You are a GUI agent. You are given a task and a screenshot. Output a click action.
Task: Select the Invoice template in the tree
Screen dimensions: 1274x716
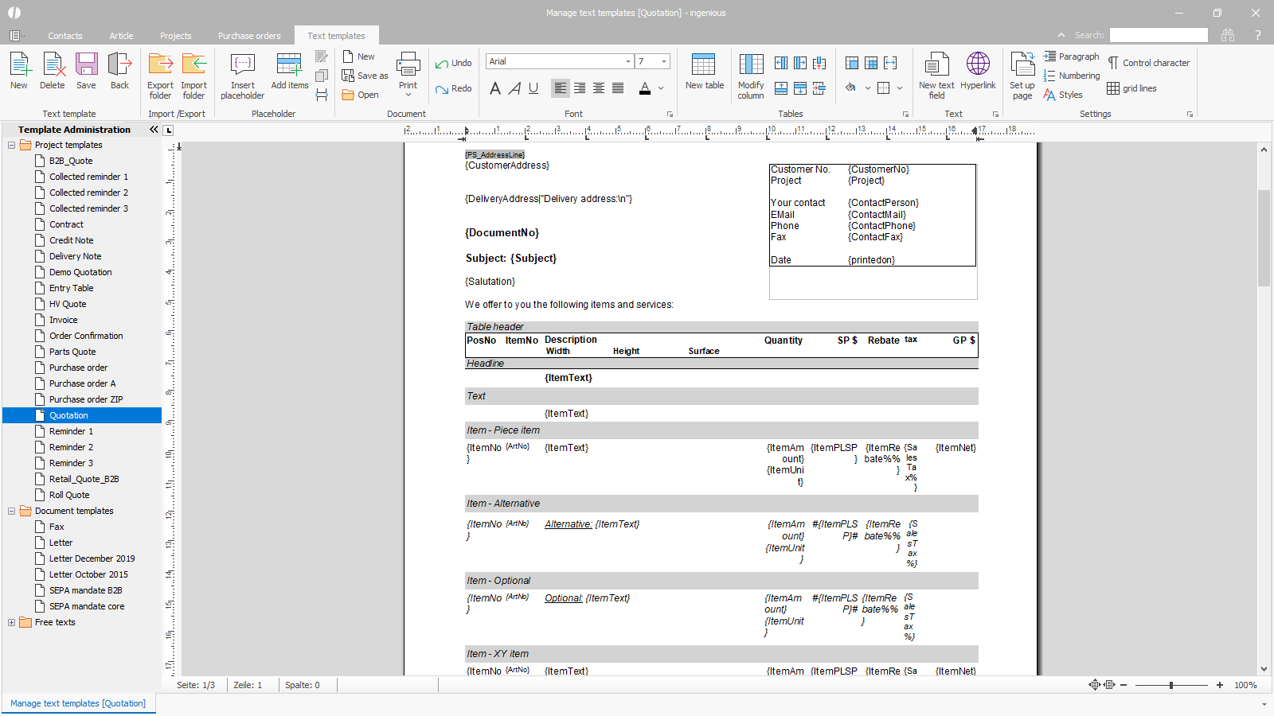tap(64, 320)
